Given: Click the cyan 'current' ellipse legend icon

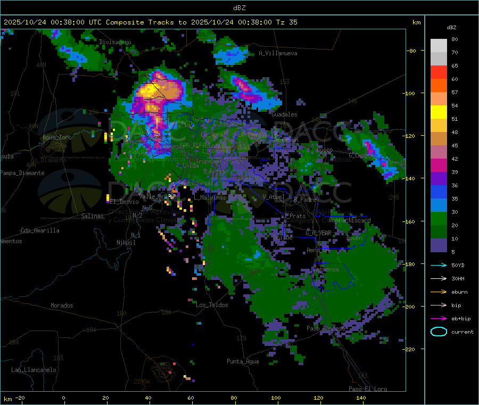Looking at the screenshot, I should point(439,332).
